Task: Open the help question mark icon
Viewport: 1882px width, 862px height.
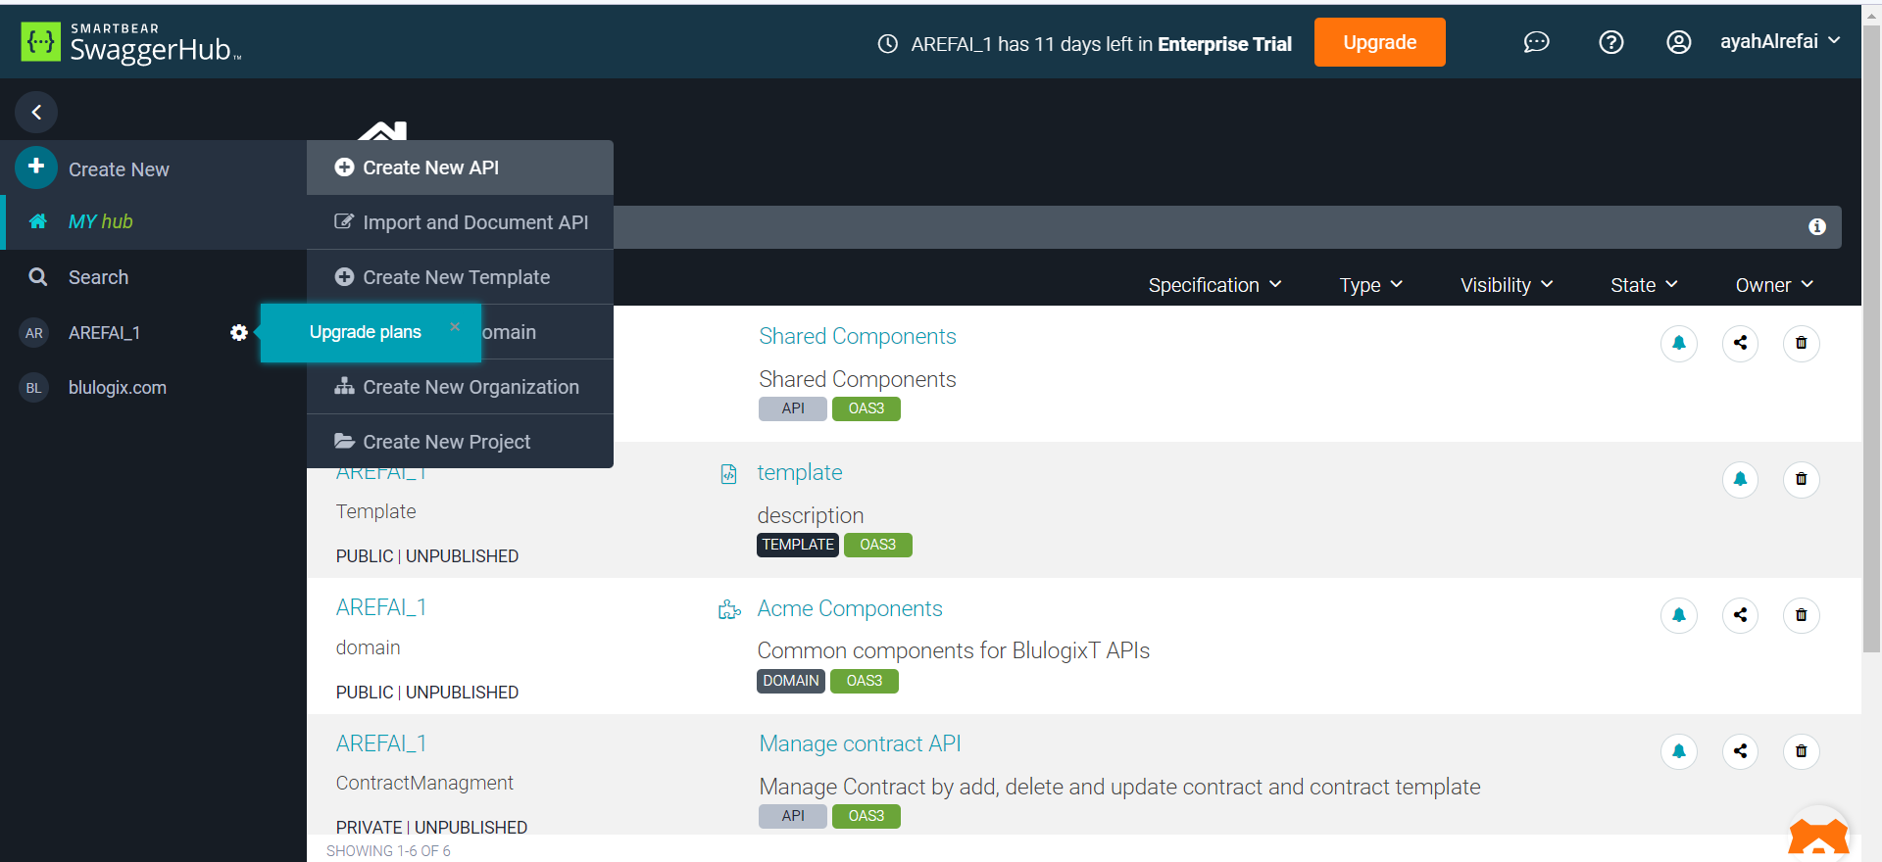Action: click(1610, 42)
